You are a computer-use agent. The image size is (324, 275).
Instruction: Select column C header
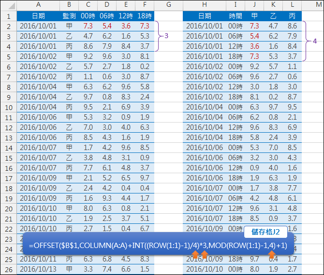88,5
